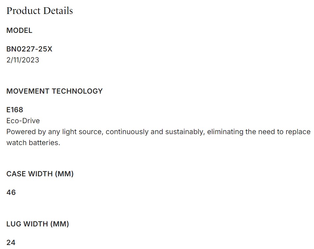Click the MOVEMENT TECHNOLOGY label
The width and height of the screenshot is (314, 249).
coord(54,91)
